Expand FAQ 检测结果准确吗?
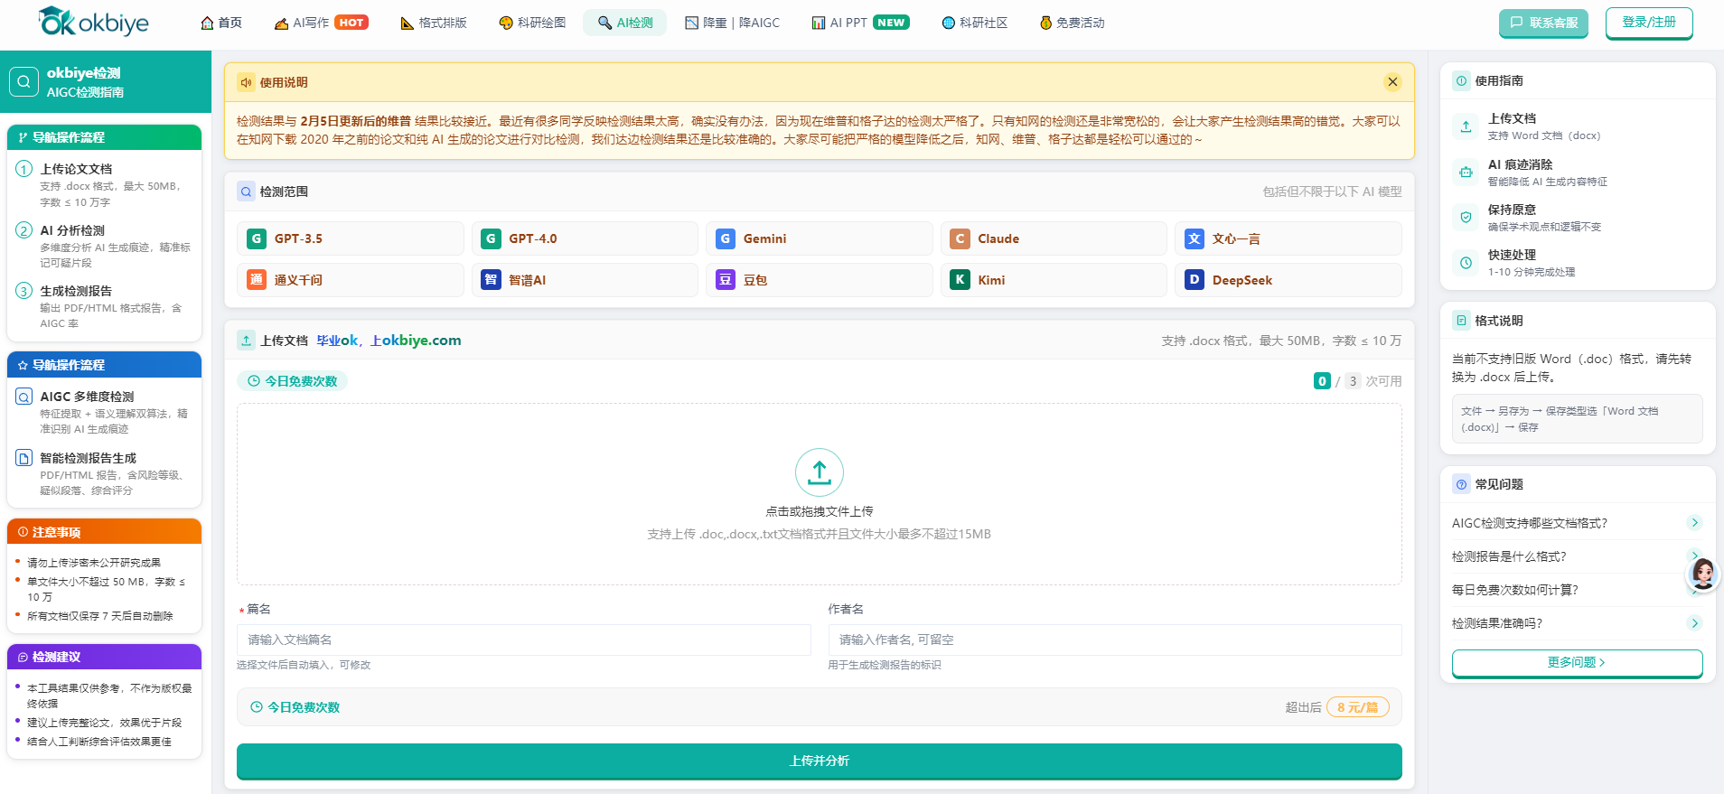 click(x=1577, y=623)
